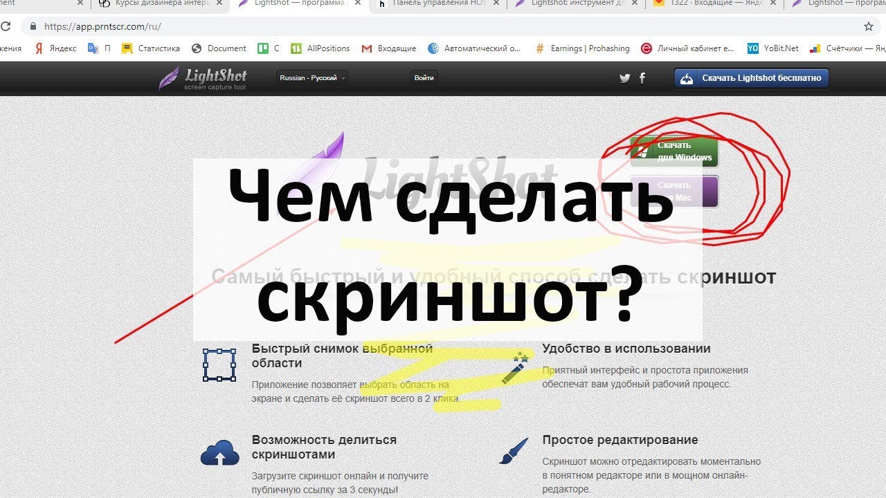Close the 1322 · Входящие tab
The height and width of the screenshot is (498, 886).
(772, 3)
